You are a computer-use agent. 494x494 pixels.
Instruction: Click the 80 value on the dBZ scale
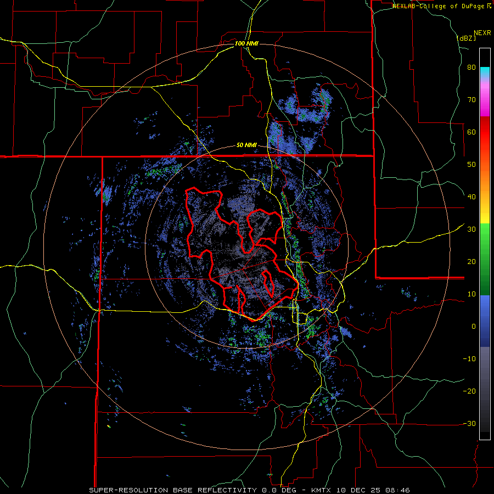pos(471,67)
